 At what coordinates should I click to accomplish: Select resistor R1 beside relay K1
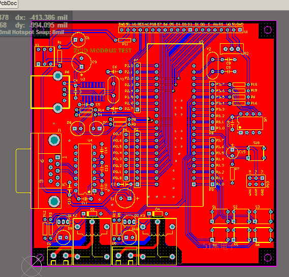click(x=59, y=57)
